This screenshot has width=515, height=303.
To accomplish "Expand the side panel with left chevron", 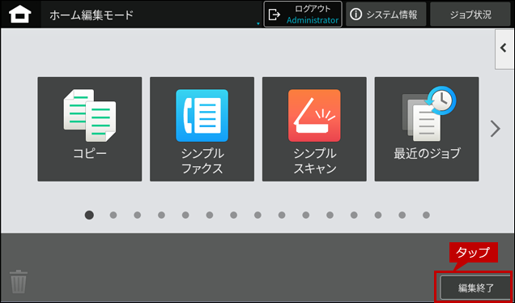I will click(x=504, y=49).
